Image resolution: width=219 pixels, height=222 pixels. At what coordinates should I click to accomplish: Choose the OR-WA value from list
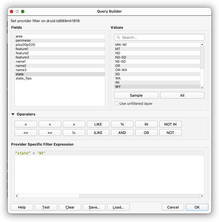point(121,70)
